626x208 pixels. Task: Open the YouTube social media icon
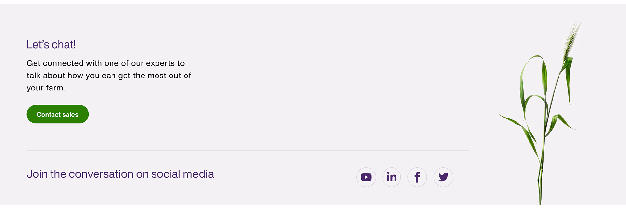point(366,177)
